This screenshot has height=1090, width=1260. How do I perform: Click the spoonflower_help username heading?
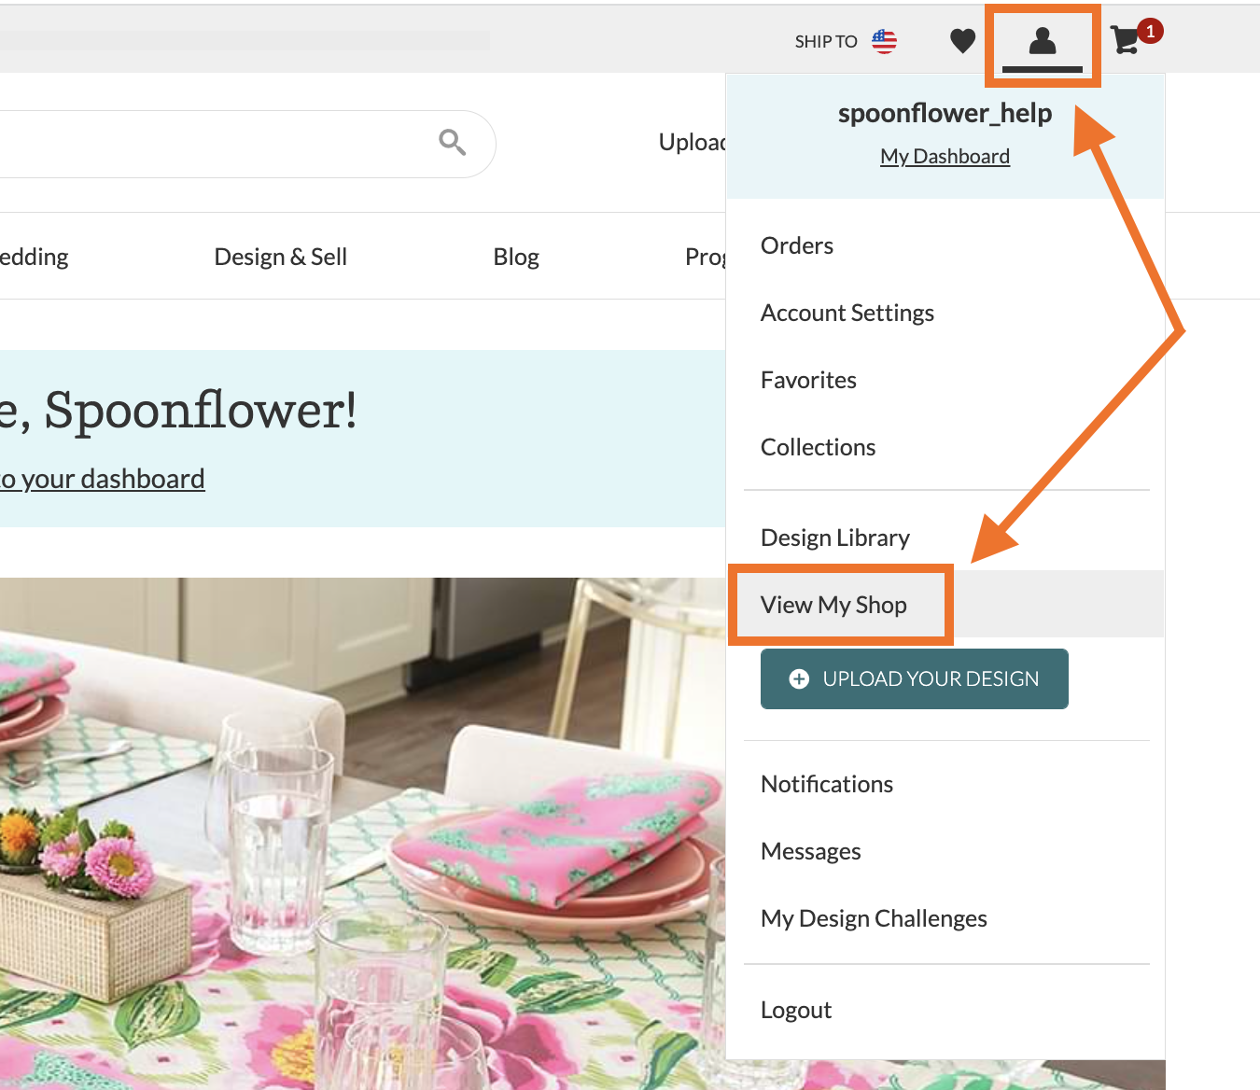coord(945,113)
